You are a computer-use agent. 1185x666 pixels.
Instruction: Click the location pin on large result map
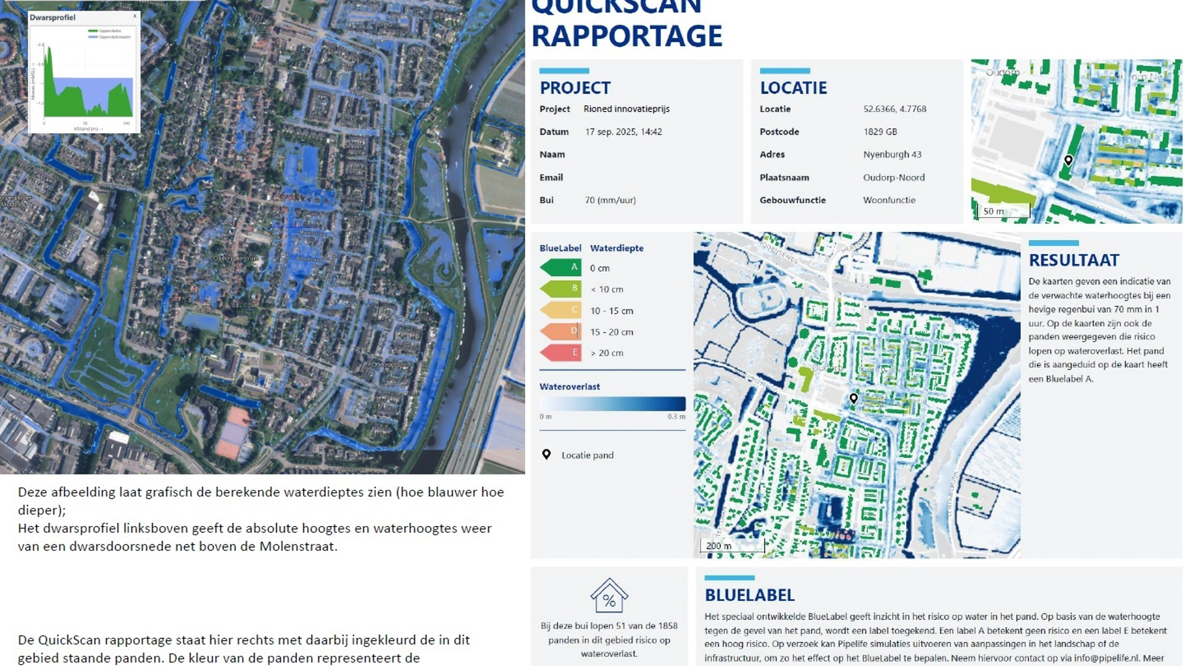click(854, 398)
